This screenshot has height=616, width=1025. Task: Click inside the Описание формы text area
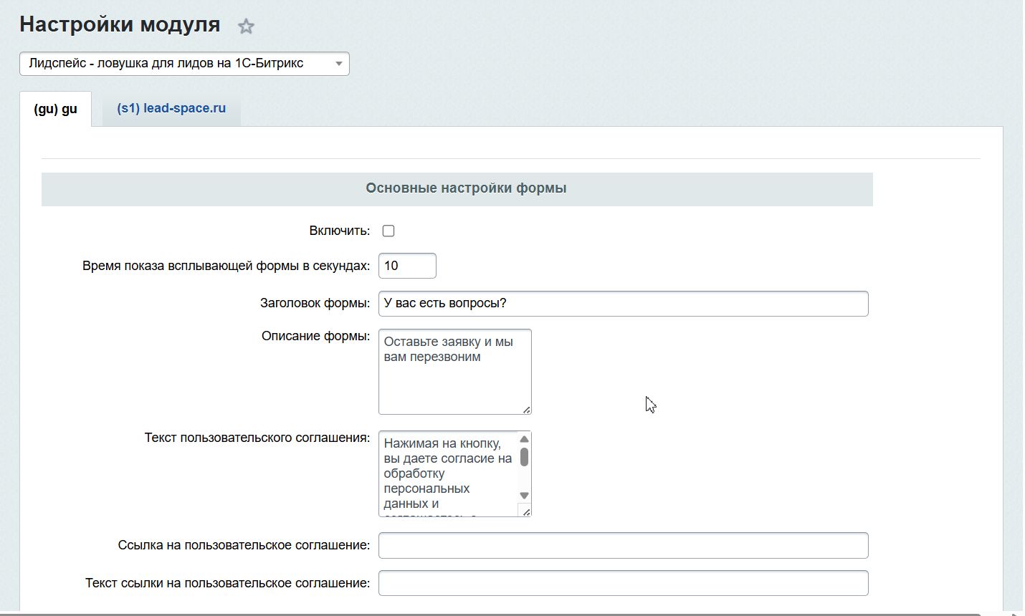click(454, 371)
